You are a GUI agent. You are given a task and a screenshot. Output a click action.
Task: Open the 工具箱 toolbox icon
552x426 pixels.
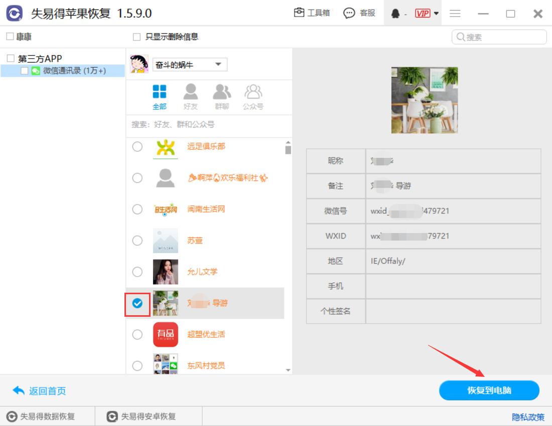[299, 14]
